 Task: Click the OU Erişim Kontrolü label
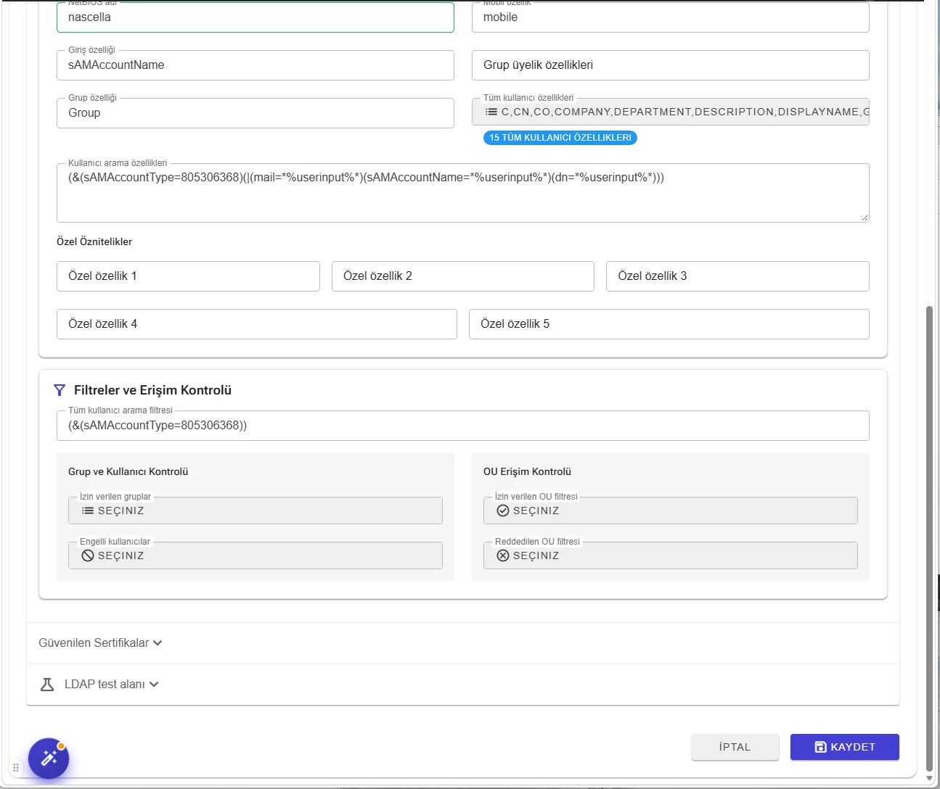pos(528,471)
